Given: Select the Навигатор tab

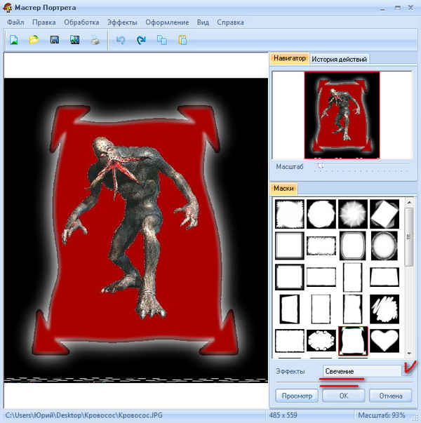Looking at the screenshot, I should (290, 59).
